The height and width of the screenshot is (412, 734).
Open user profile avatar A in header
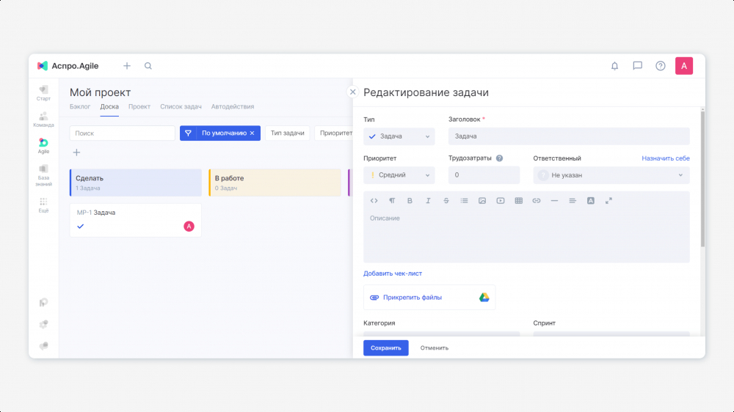coord(684,66)
